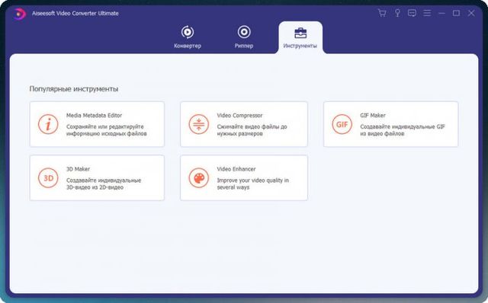
Task: Click description 'Создавайте индивидуальные GIF из видео файлов'
Action: pos(403,130)
